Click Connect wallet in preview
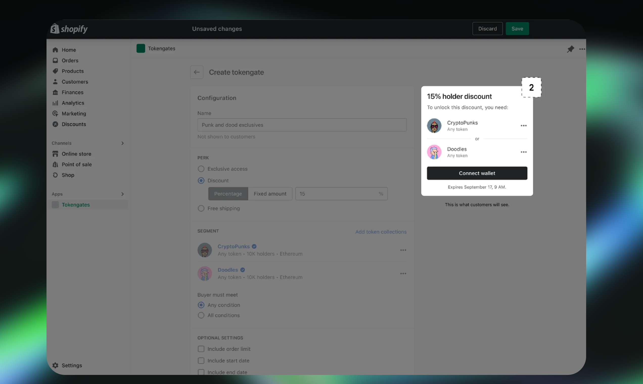643x384 pixels. pyautogui.click(x=477, y=173)
